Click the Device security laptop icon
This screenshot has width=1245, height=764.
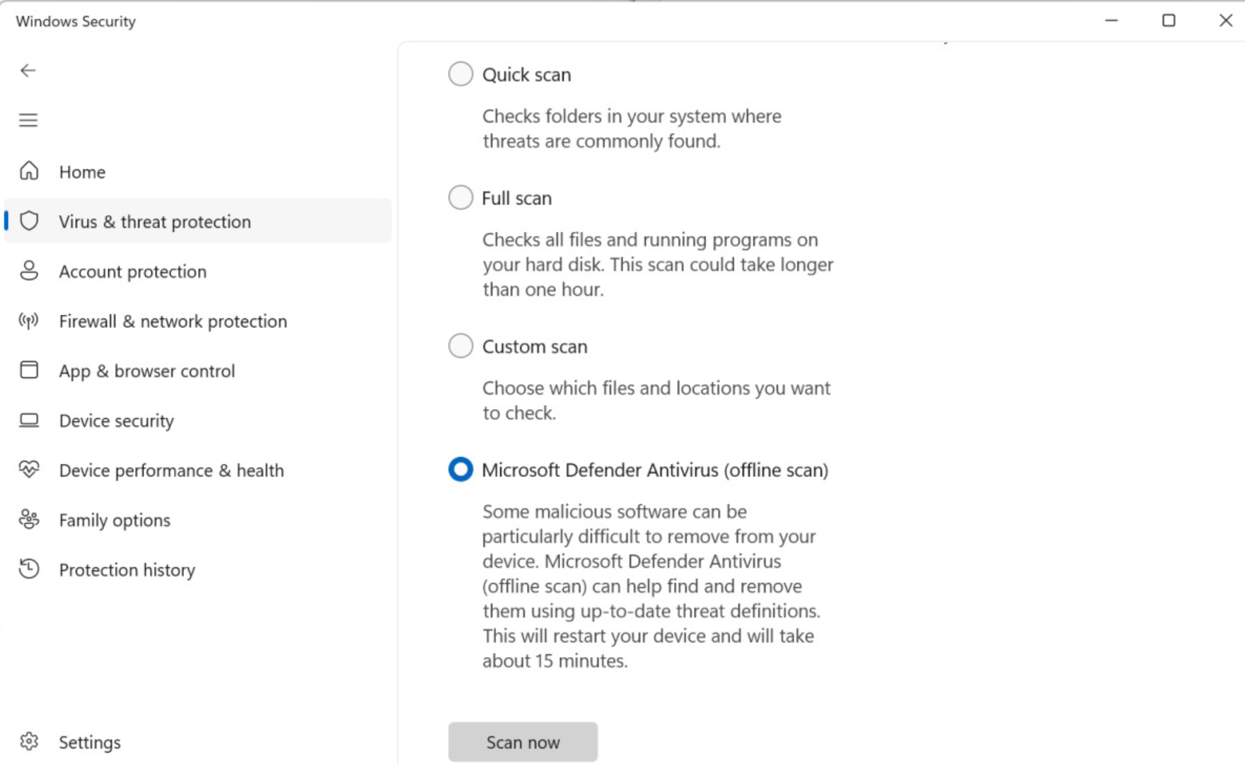[29, 420]
